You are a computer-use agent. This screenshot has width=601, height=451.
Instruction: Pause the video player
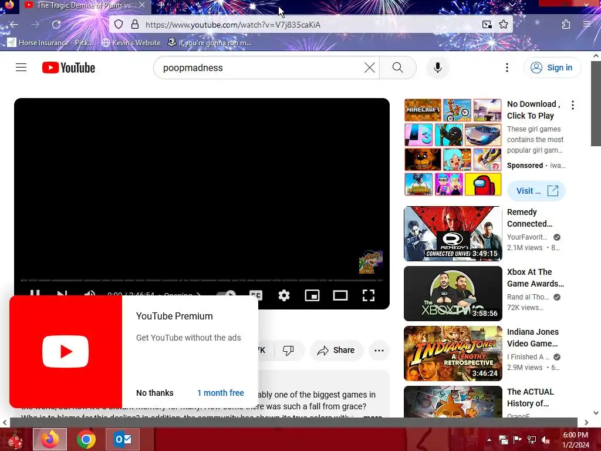[x=35, y=292]
